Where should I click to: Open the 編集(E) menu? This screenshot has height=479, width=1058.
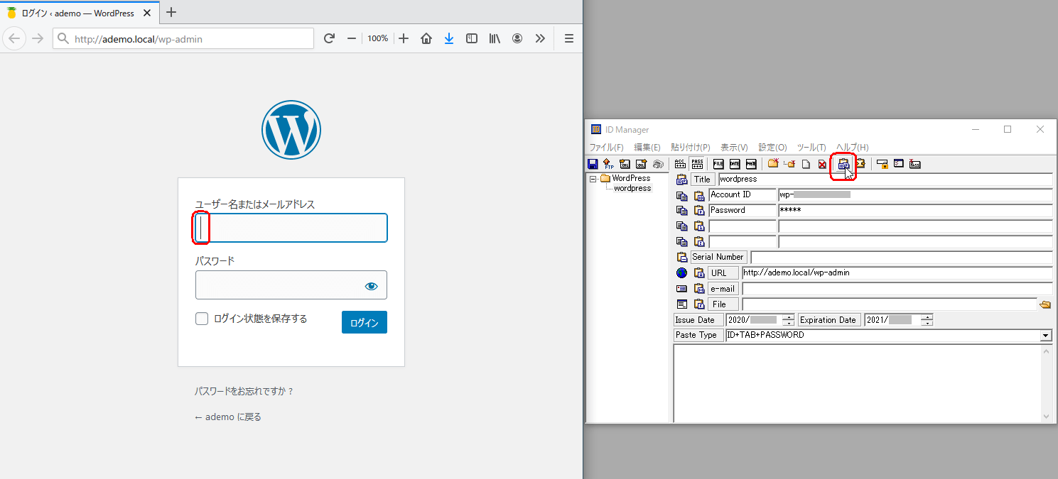(x=647, y=148)
